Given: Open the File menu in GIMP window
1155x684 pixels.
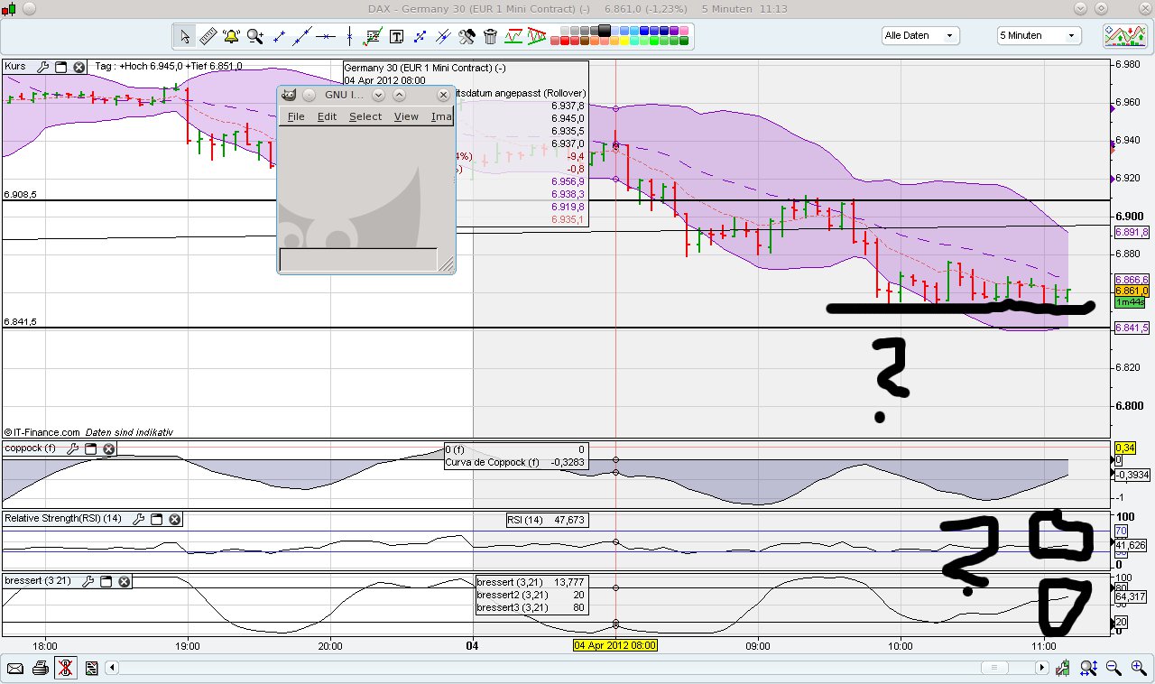Looking at the screenshot, I should pyautogui.click(x=295, y=116).
